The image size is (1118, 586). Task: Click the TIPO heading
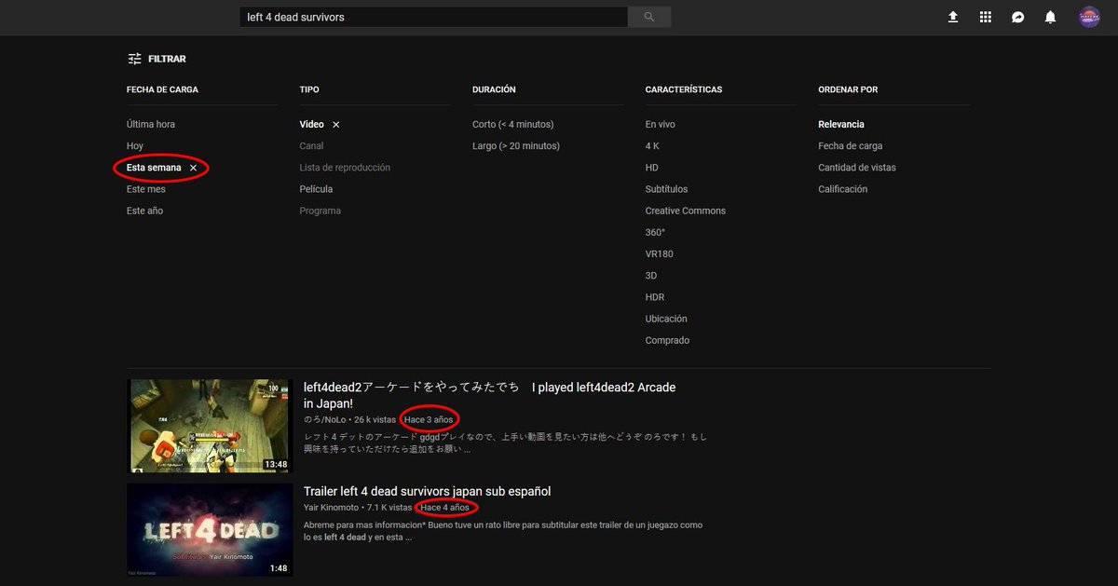309,90
